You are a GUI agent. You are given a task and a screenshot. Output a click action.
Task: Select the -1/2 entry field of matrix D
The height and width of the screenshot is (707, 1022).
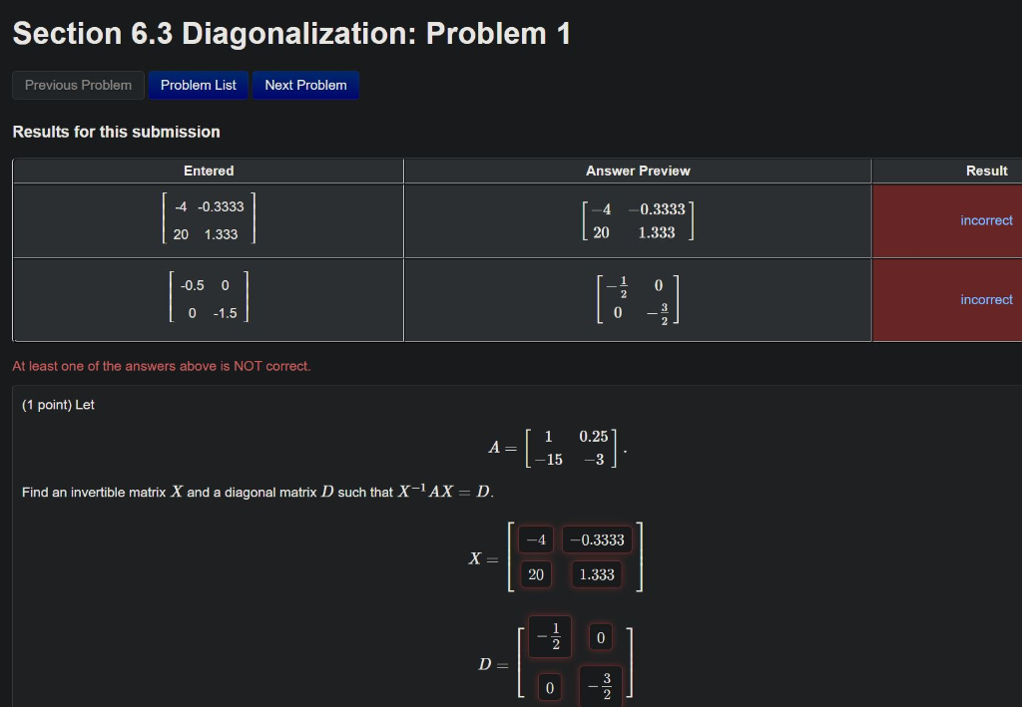point(548,637)
